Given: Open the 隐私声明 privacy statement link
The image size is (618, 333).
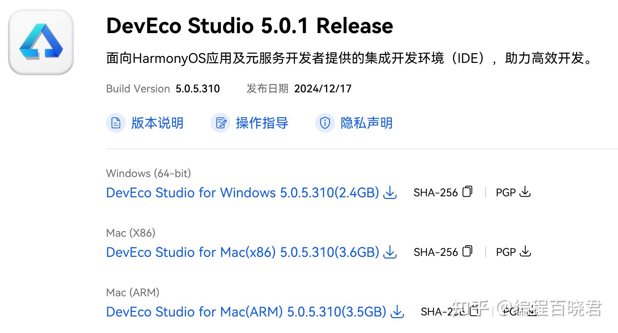Looking at the screenshot, I should coord(366,123).
